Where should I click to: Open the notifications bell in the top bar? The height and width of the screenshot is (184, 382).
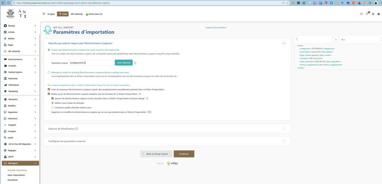pyautogui.click(x=367, y=14)
